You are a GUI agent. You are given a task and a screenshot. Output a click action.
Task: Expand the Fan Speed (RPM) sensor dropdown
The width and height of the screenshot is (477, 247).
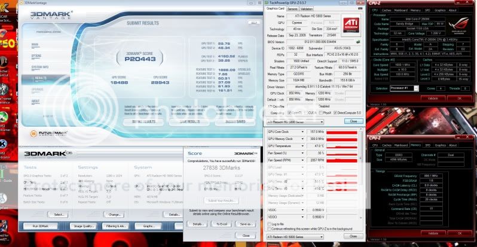302,160
